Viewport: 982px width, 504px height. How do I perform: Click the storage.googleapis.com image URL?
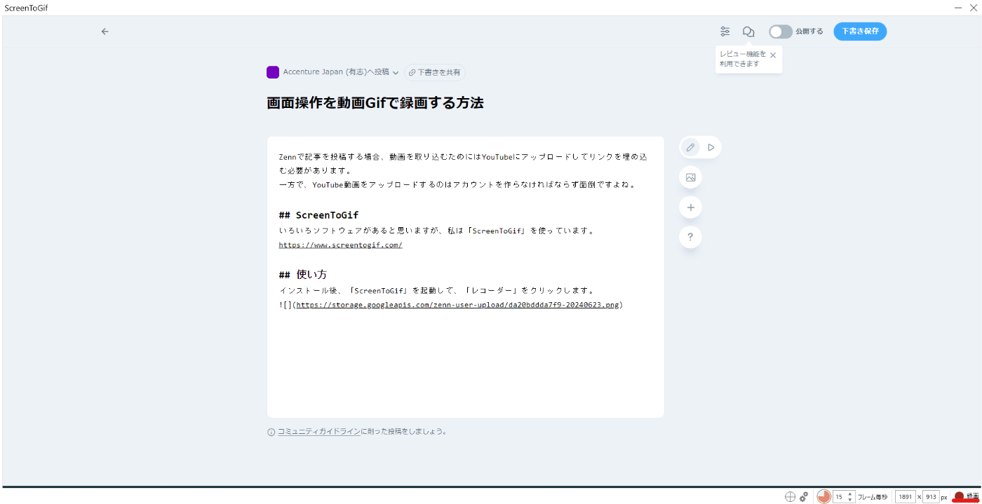click(458, 305)
